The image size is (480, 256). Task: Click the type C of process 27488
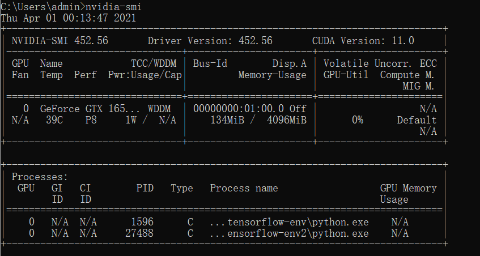pos(190,233)
